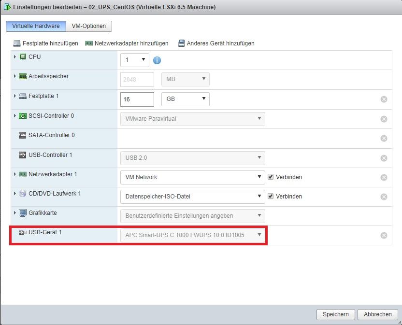Click the USB-Controller 1 label

point(50,155)
